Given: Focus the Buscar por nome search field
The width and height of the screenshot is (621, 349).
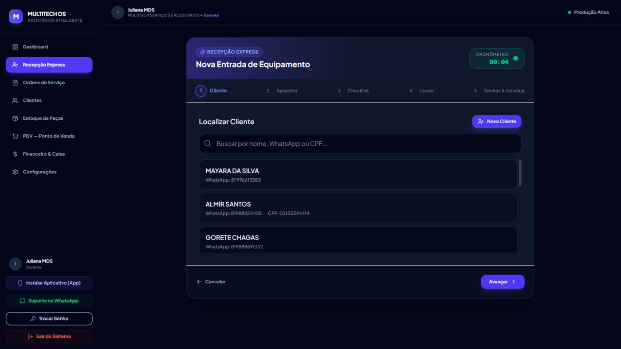Looking at the screenshot, I should pyautogui.click(x=360, y=144).
